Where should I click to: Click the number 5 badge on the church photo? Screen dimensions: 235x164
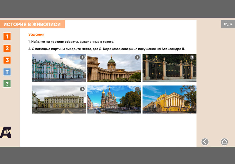(137, 89)
